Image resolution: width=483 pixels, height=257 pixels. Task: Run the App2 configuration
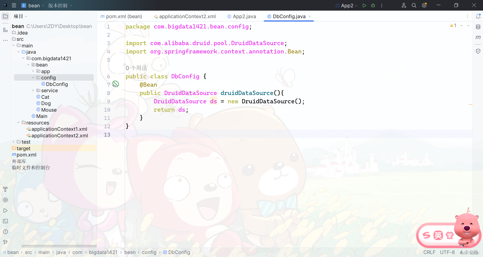pyautogui.click(x=364, y=5)
